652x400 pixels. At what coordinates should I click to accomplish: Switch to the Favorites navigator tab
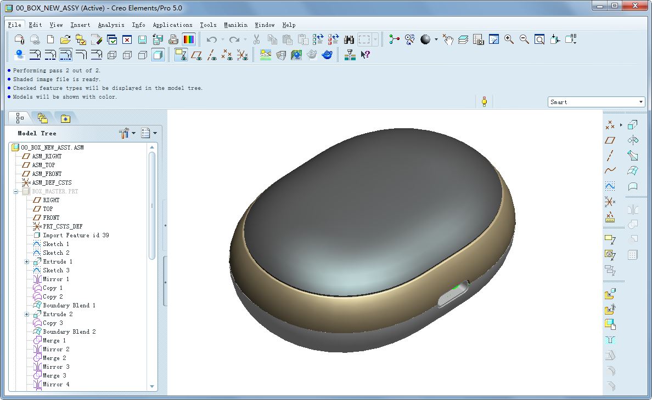(65, 119)
